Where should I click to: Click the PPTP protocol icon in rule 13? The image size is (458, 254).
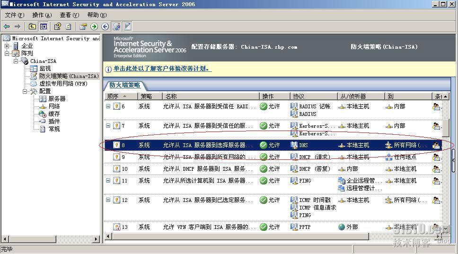[294, 227]
